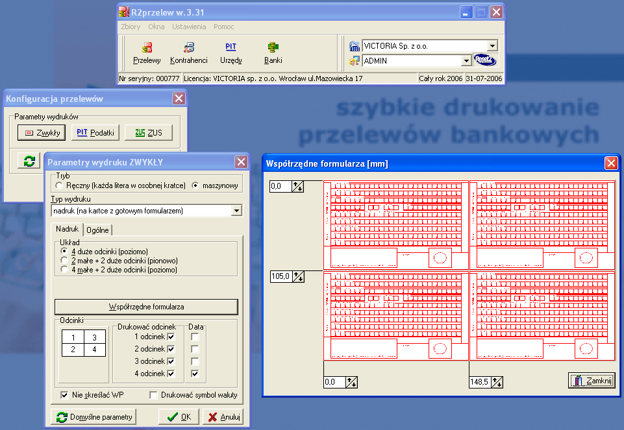Expand the Typ wydruku dropdown
Viewport: 624px width, 430px height.
click(x=236, y=211)
